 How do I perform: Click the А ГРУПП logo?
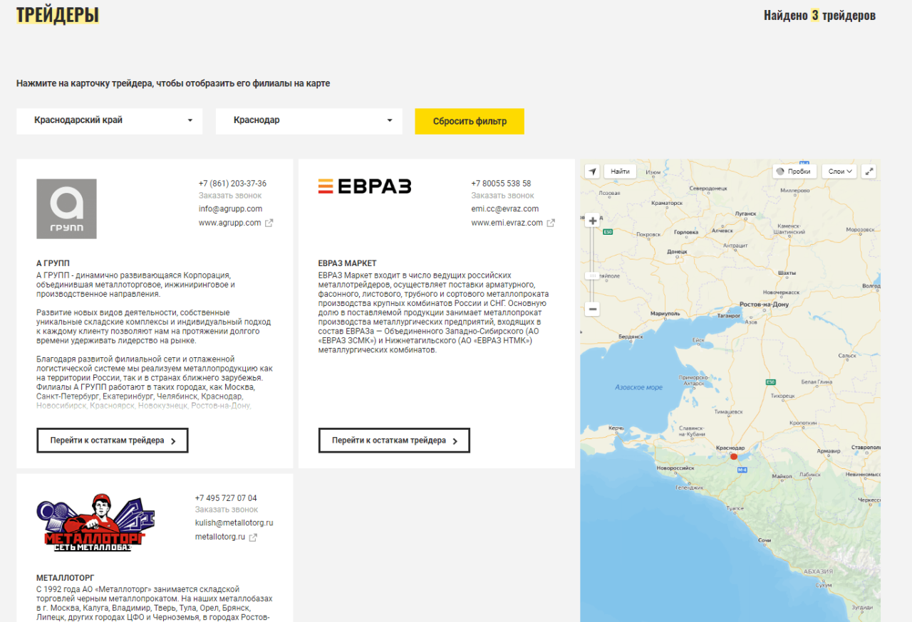tap(66, 209)
